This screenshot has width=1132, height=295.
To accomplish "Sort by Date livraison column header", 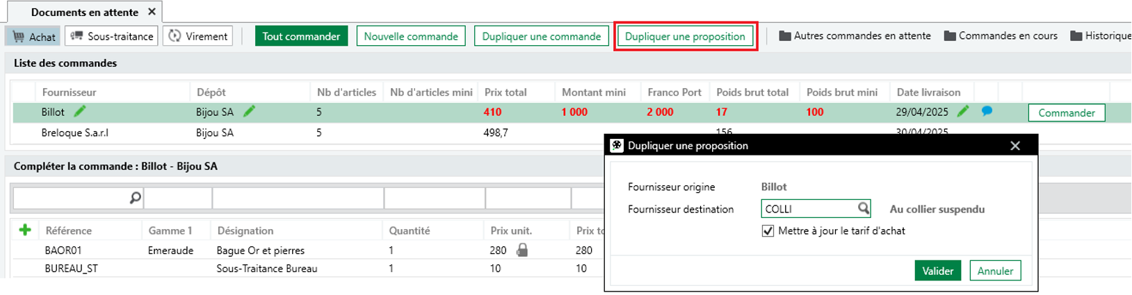I will [928, 92].
